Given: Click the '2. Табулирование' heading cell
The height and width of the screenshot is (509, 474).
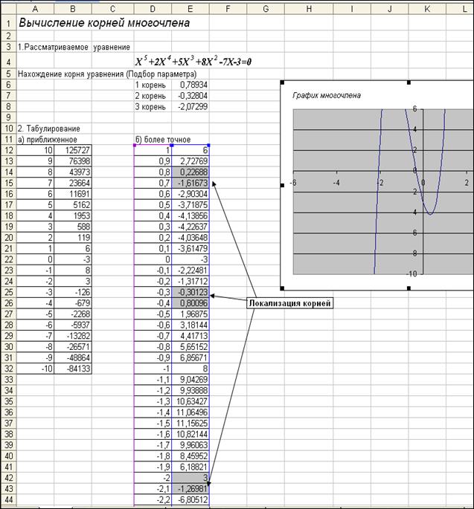Looking at the screenshot, I should click(49, 129).
